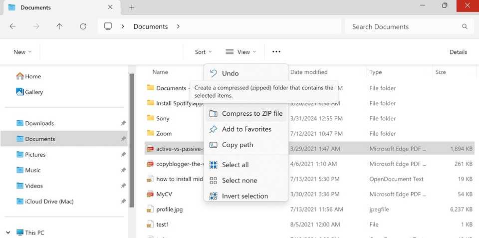Go up one folder level
479x238 pixels.
[x=59, y=26]
